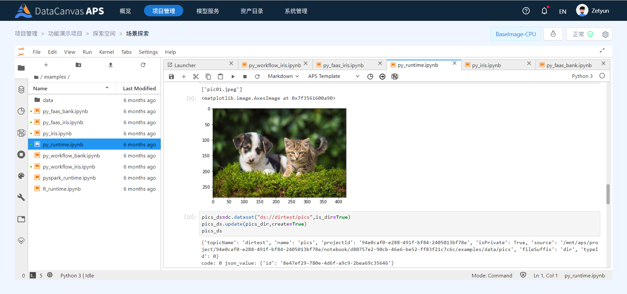Image resolution: width=627 pixels, height=294 pixels.
Task: Switch language to EN
Action: [x=563, y=11]
